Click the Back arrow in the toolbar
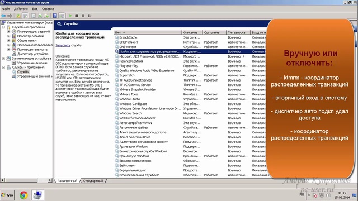Viewport: 358px width, 201px height. (3, 16)
